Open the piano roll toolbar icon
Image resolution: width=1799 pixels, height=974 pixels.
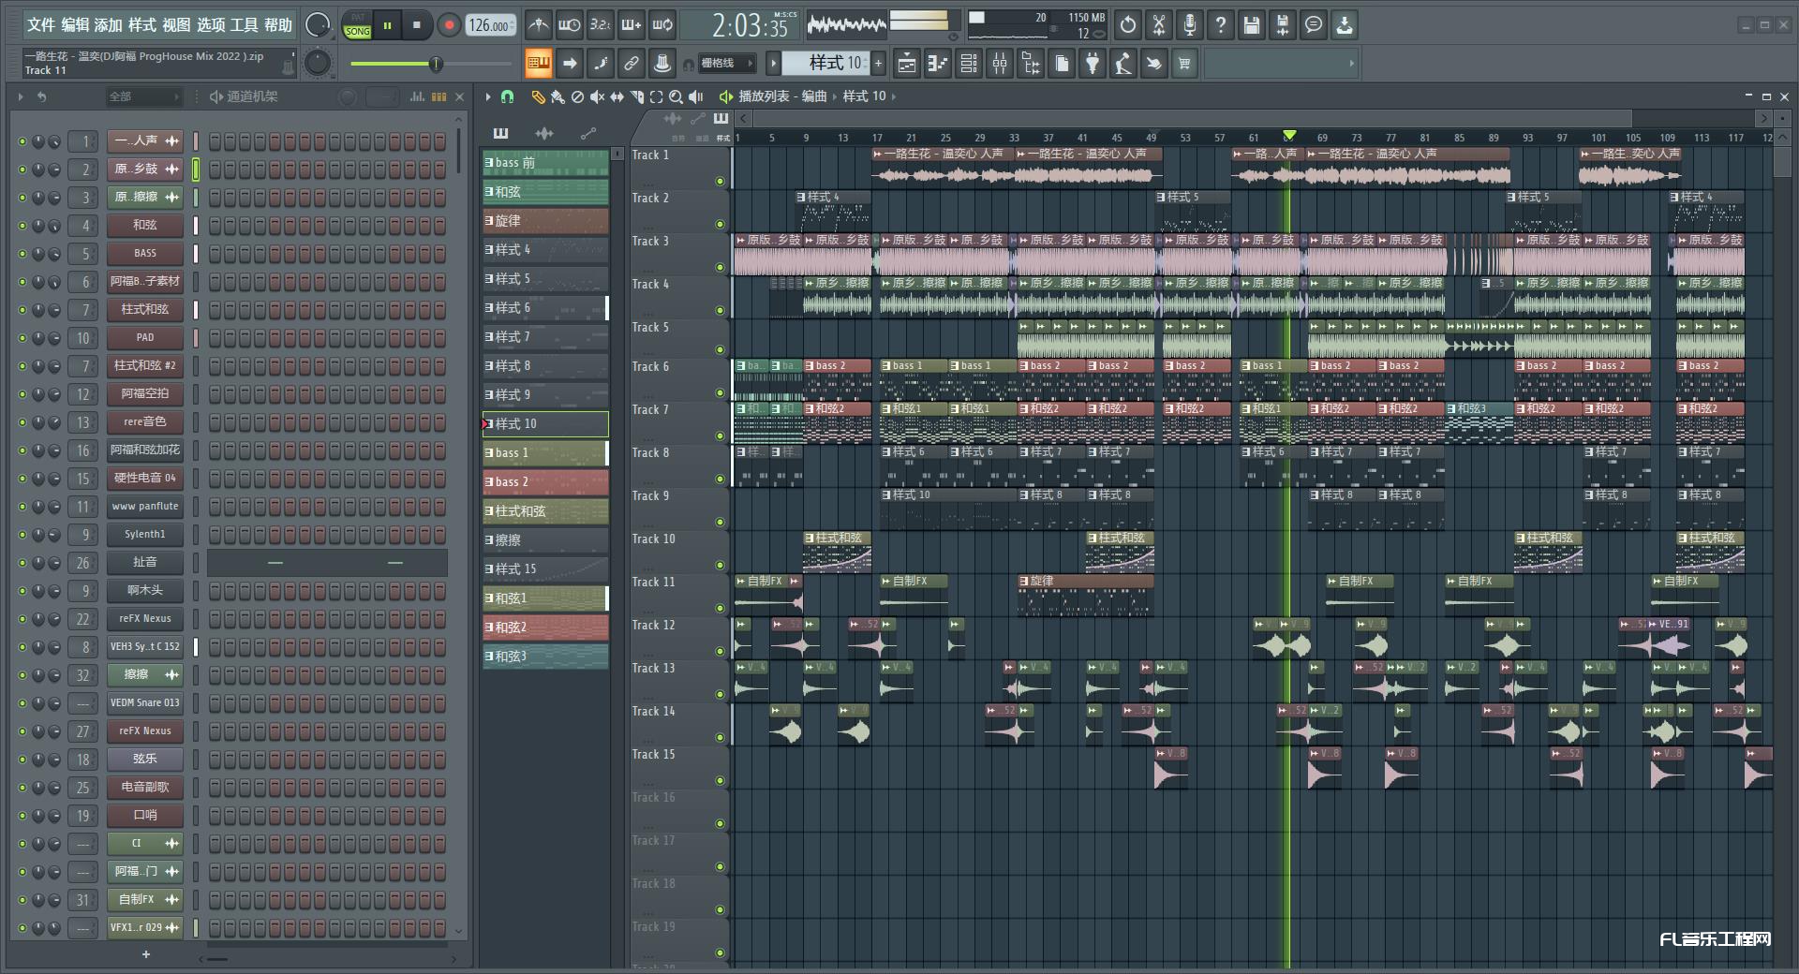click(x=938, y=64)
